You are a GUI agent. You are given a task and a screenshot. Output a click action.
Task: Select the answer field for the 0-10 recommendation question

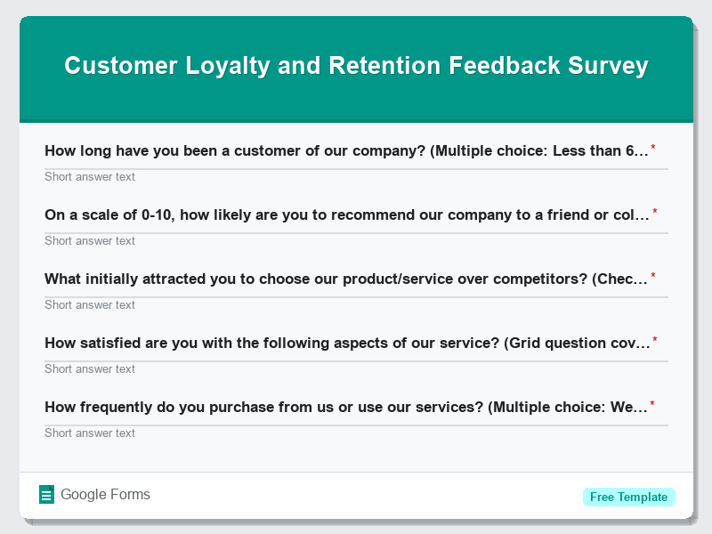tap(90, 240)
